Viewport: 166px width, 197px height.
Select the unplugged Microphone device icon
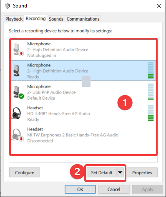(18, 49)
